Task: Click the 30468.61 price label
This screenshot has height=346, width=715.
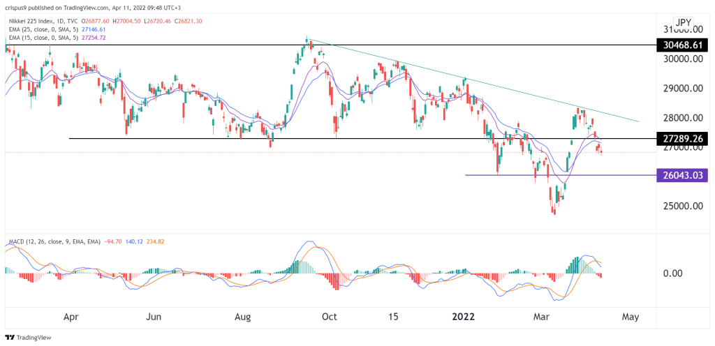Action: click(683, 45)
